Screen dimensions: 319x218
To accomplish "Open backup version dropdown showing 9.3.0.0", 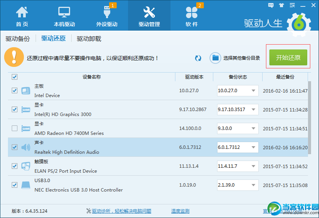I will [238, 128].
